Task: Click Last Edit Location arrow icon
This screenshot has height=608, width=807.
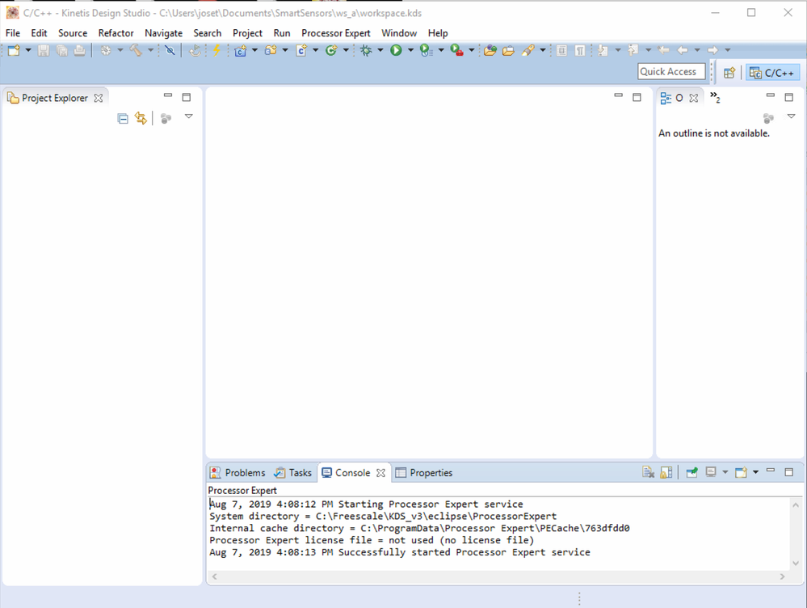Action: pyautogui.click(x=663, y=50)
